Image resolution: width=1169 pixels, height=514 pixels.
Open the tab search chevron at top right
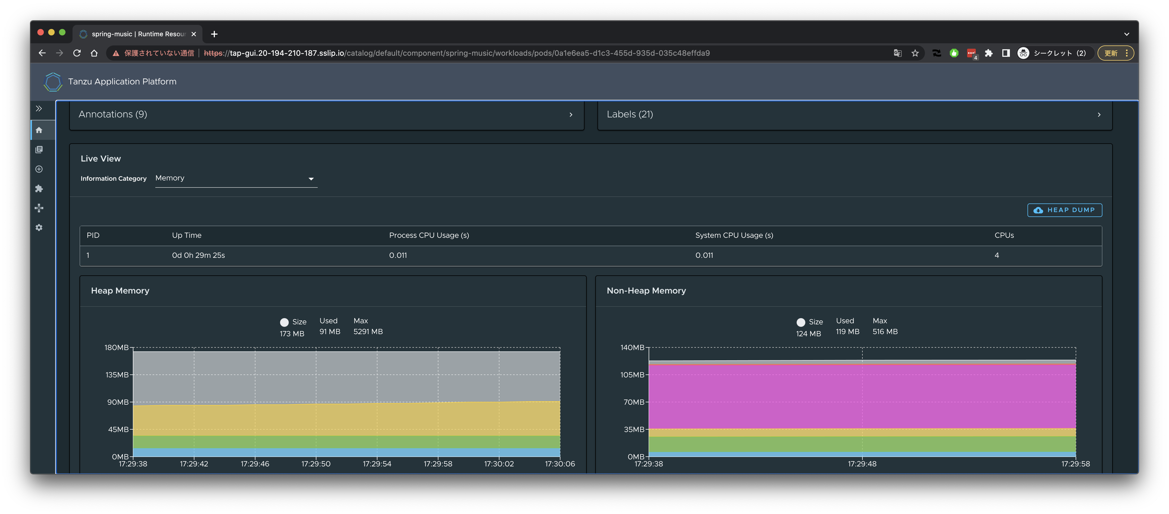pos(1126,34)
